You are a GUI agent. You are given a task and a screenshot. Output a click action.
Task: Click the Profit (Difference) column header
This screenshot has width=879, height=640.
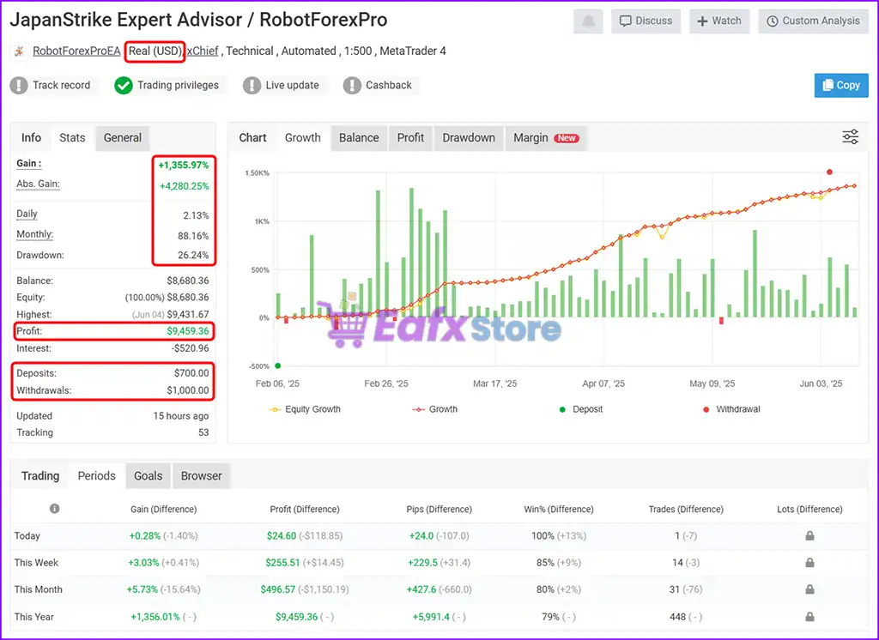305,509
